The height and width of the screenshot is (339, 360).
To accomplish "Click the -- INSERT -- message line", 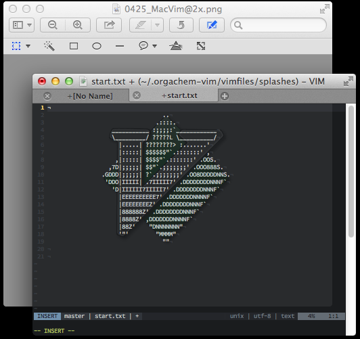I will coord(54,331).
